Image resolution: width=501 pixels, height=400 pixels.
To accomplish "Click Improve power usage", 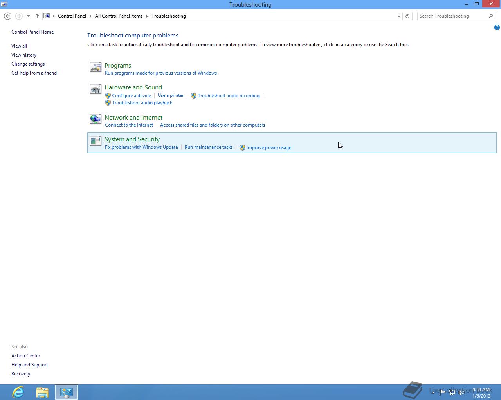I will 269,148.
